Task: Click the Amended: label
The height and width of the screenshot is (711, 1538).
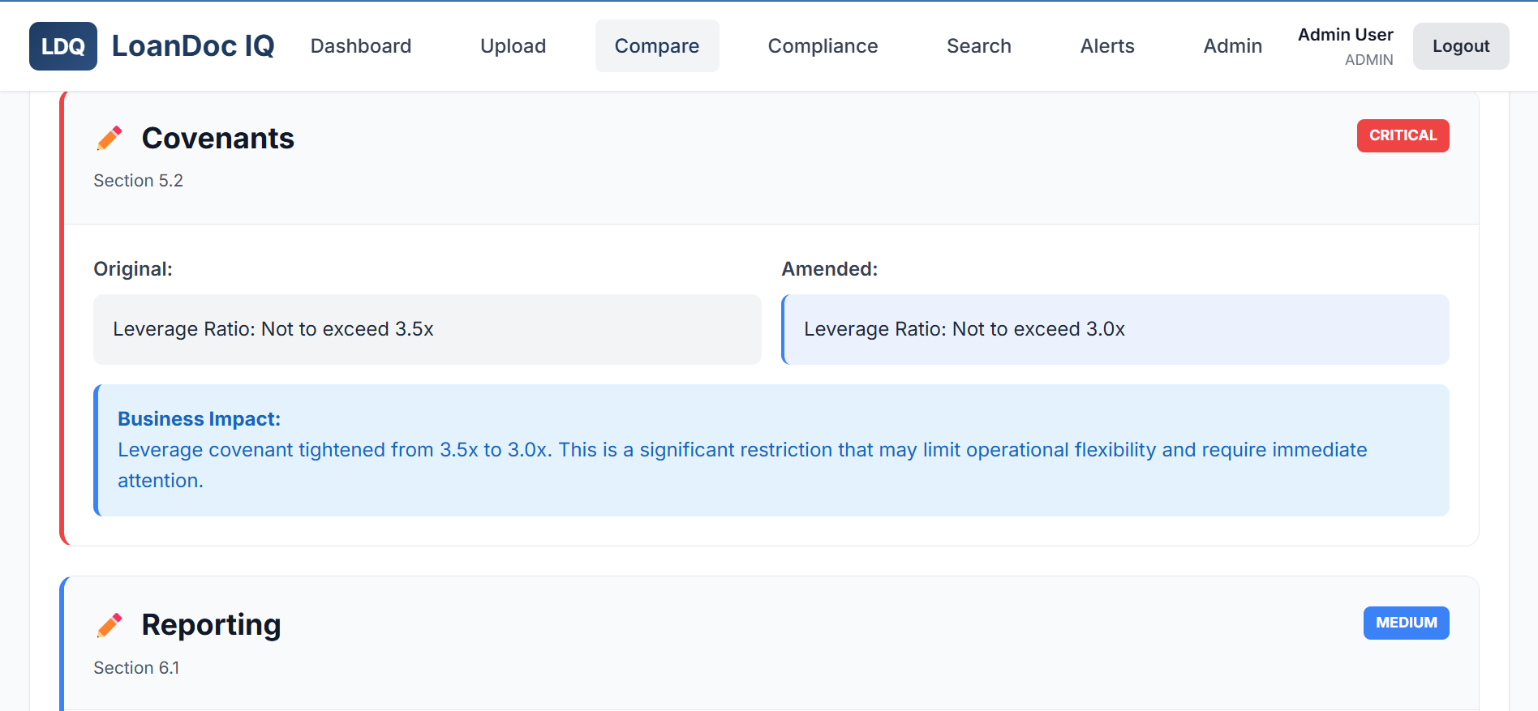Action: 830,269
